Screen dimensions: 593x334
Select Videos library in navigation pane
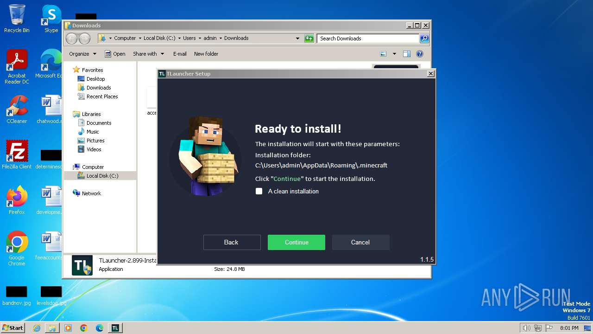pyautogui.click(x=94, y=149)
